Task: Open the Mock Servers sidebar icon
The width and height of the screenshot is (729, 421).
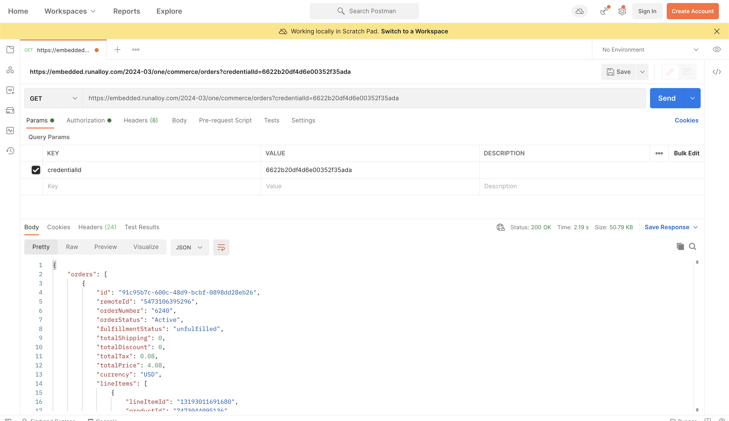Action: [x=10, y=110]
